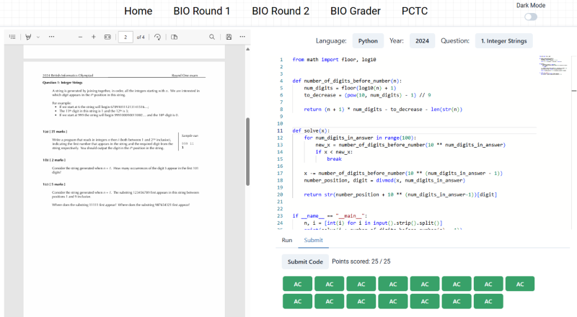Click the code editor minimap preview
The width and height of the screenshot is (577, 317).
pyautogui.click(x=554, y=66)
